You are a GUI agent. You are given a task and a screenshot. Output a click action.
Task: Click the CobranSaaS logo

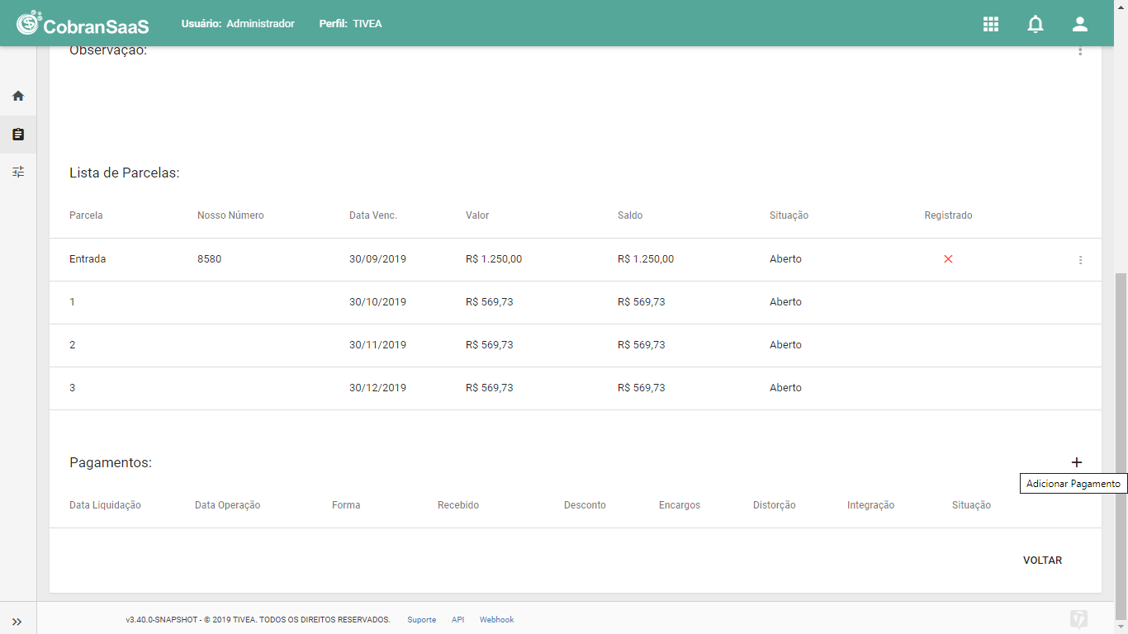click(83, 24)
